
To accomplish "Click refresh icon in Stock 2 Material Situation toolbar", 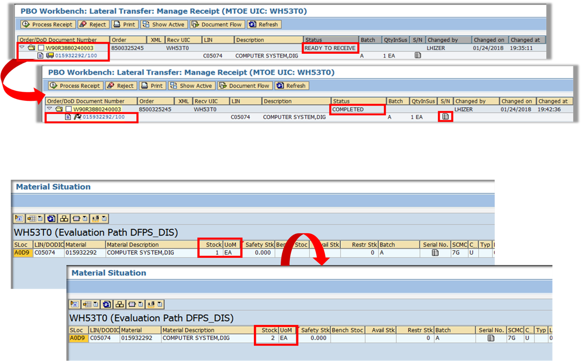I will point(107,304).
